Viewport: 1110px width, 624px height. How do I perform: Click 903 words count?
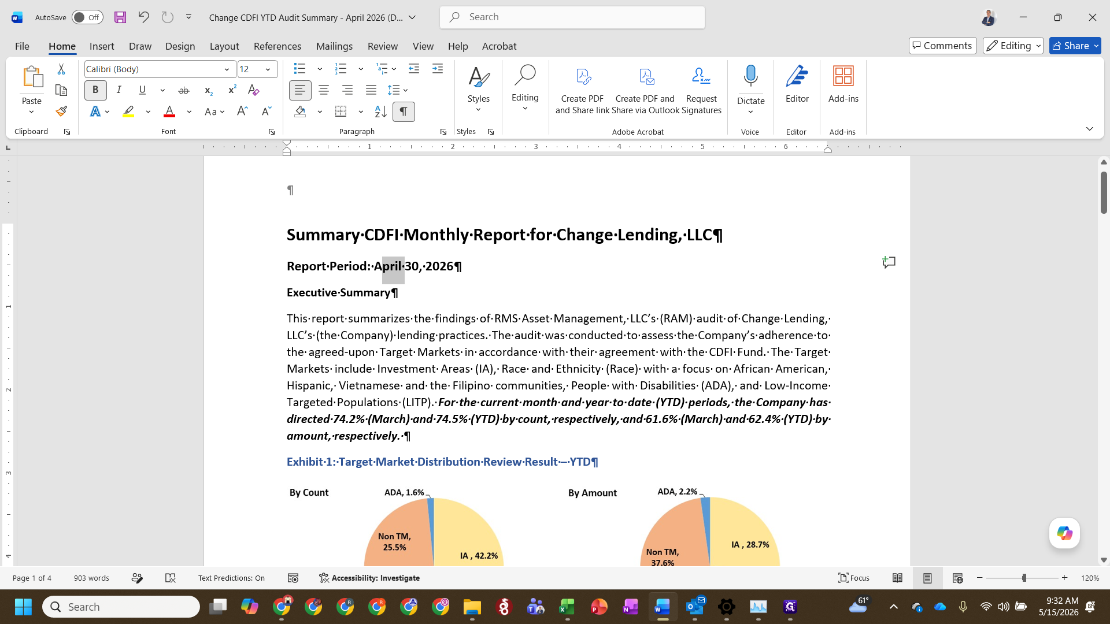pyautogui.click(x=91, y=578)
